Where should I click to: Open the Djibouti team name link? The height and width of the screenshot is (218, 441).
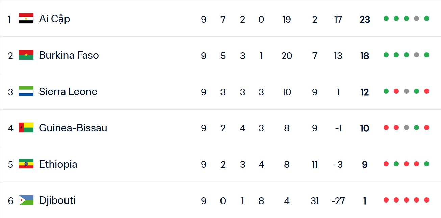tap(57, 201)
